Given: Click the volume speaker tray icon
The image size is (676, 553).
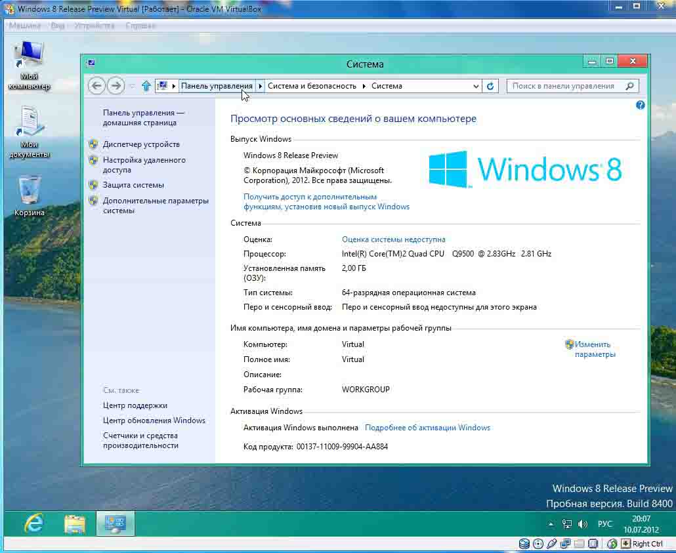Looking at the screenshot, I should 582,523.
